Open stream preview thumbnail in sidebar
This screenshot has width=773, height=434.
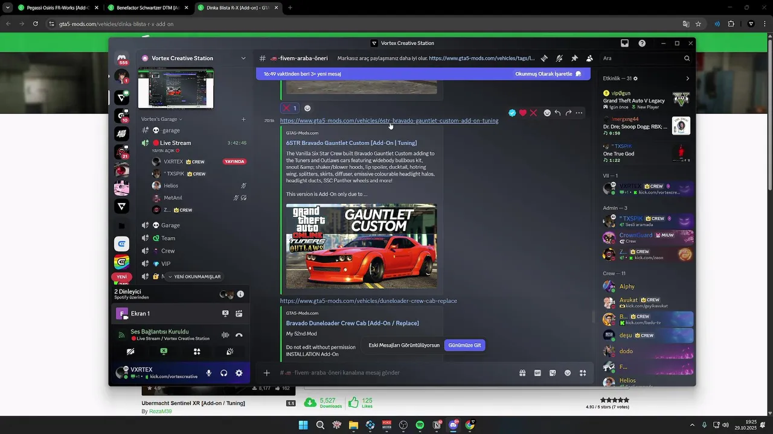coord(176,88)
